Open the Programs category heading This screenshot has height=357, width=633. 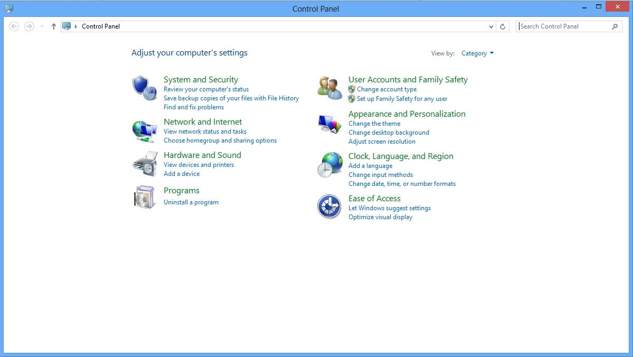(x=181, y=191)
